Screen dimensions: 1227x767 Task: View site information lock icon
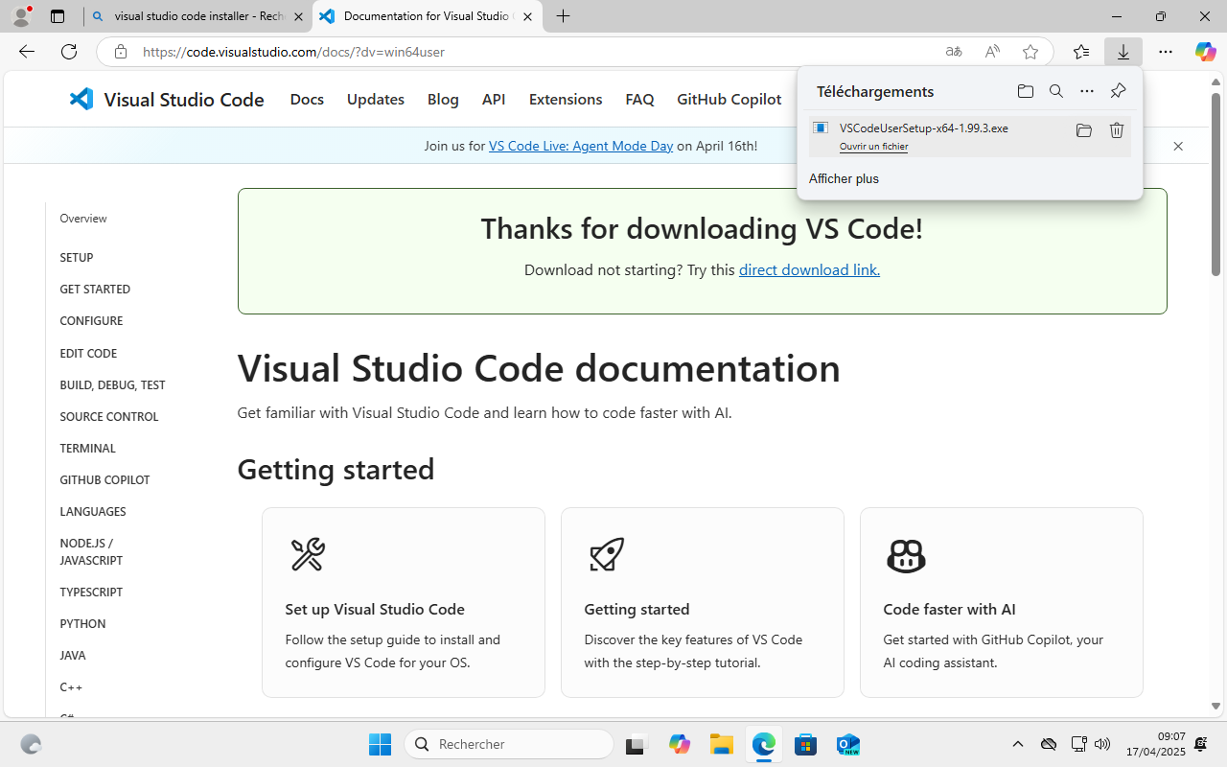120,52
